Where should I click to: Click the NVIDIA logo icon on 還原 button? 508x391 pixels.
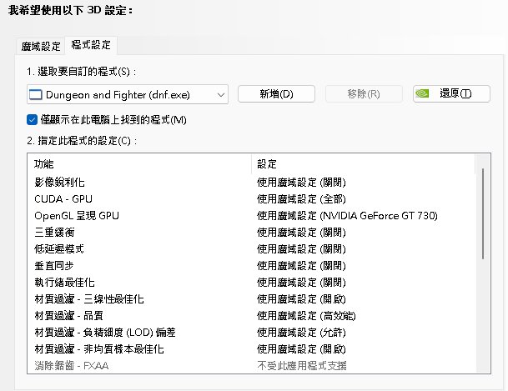(422, 93)
